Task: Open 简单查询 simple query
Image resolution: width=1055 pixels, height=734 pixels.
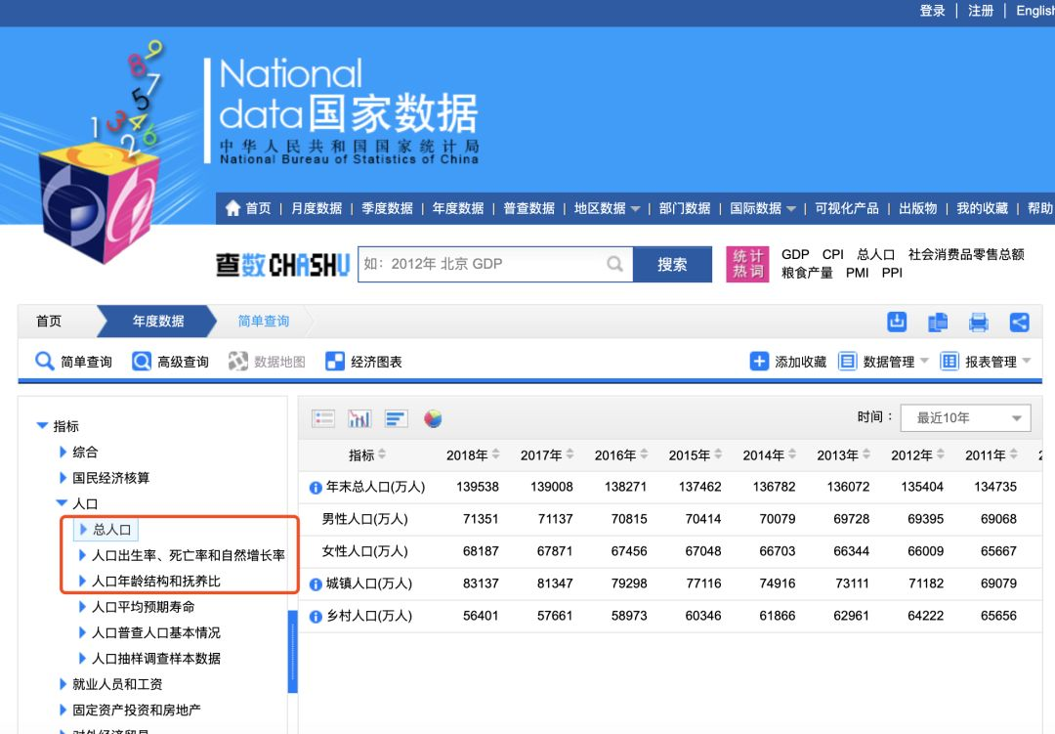Action: [x=73, y=362]
